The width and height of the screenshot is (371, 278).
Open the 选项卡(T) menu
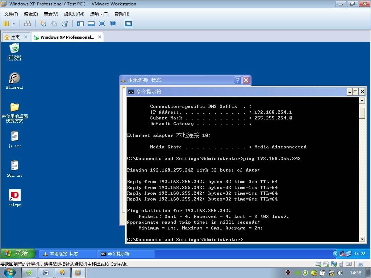tap(99, 14)
